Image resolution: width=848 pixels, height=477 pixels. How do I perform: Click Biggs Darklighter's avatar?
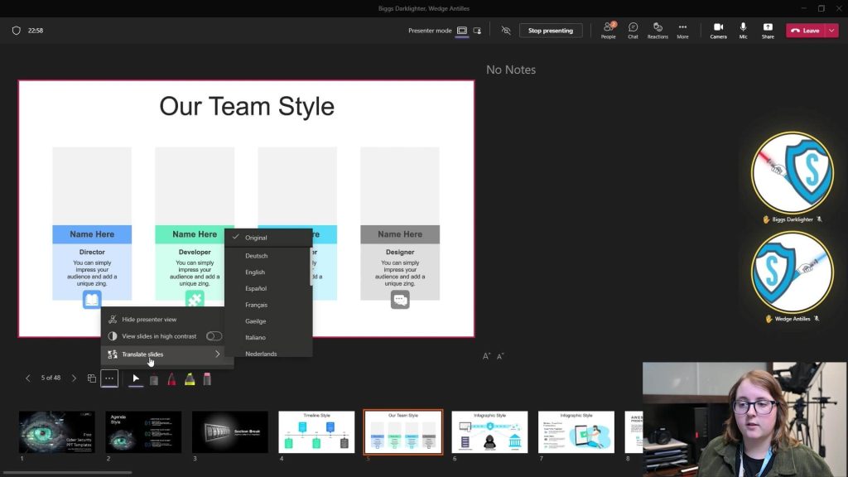pyautogui.click(x=793, y=173)
